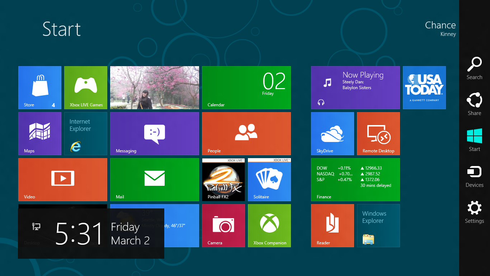This screenshot has width=490, height=276.
Task: Open Remote Desktop tile
Action: click(x=378, y=134)
